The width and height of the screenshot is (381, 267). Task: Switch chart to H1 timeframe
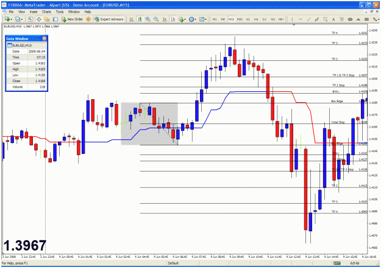[248, 19]
